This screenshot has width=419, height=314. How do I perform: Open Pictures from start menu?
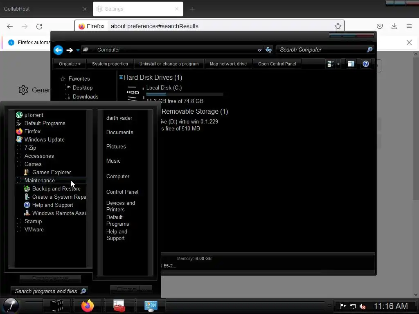(x=116, y=147)
